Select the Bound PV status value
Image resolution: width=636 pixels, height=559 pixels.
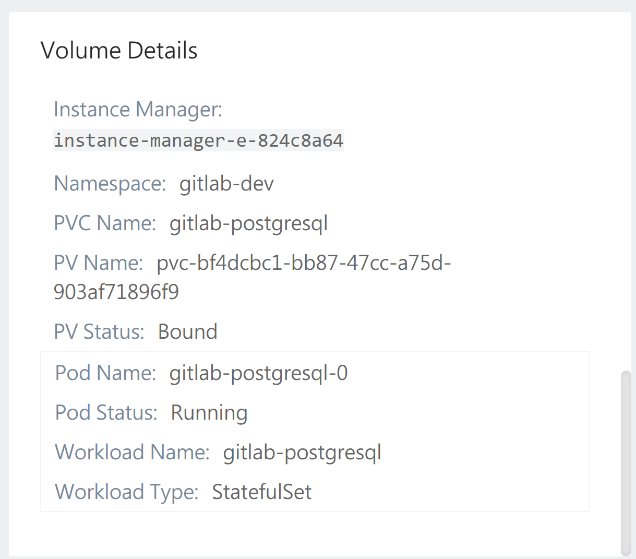tap(187, 331)
